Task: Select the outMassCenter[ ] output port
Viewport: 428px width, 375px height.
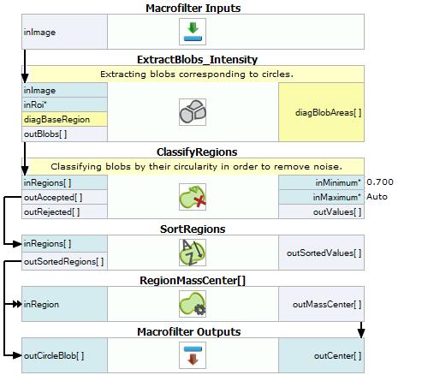Action: tap(321, 304)
